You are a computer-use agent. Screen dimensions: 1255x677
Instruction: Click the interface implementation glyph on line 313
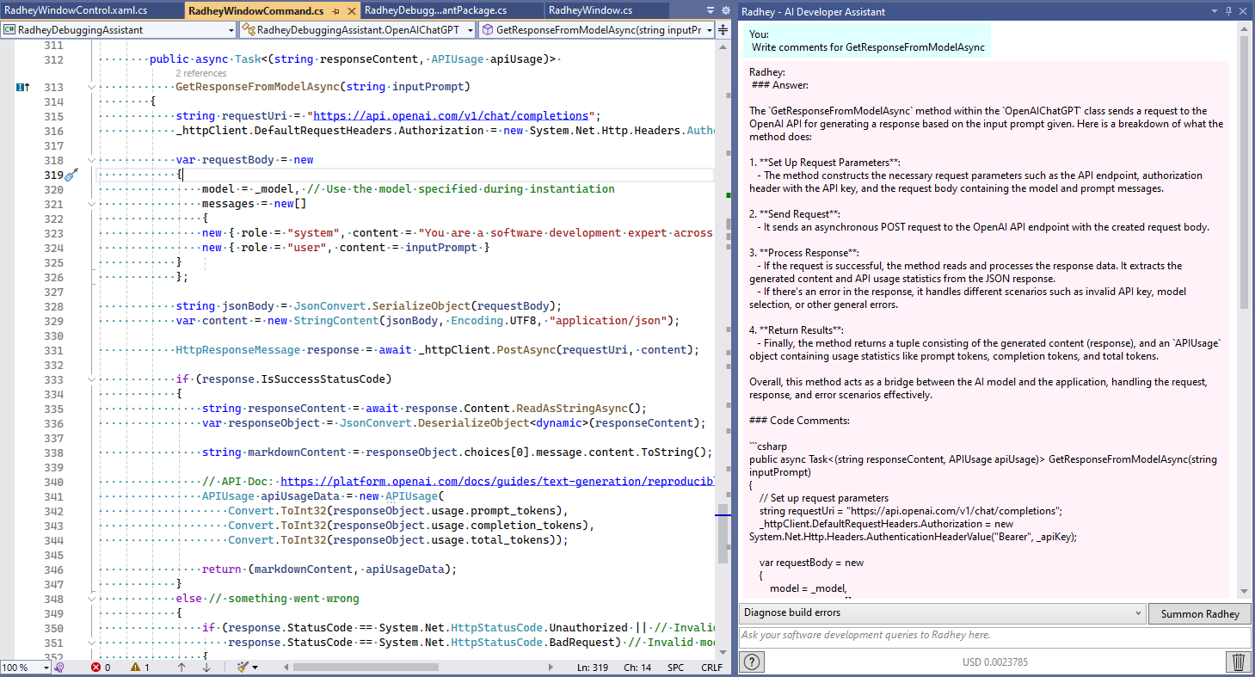(22, 87)
